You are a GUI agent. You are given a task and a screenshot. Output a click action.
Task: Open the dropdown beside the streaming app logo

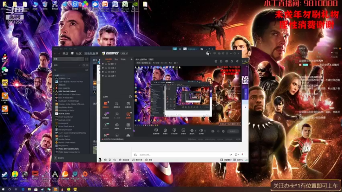point(124,53)
